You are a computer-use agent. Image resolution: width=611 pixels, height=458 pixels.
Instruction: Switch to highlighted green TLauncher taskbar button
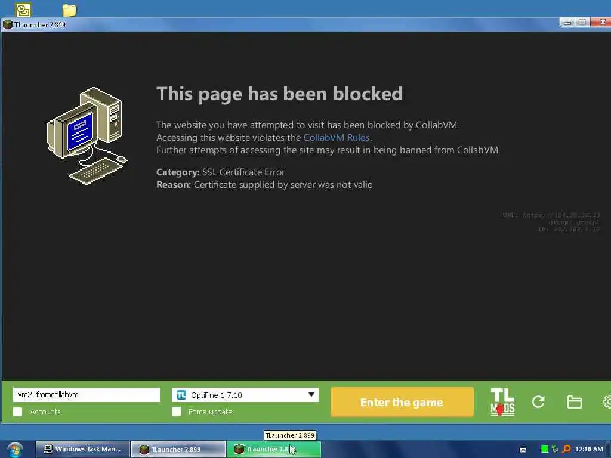(x=273, y=450)
